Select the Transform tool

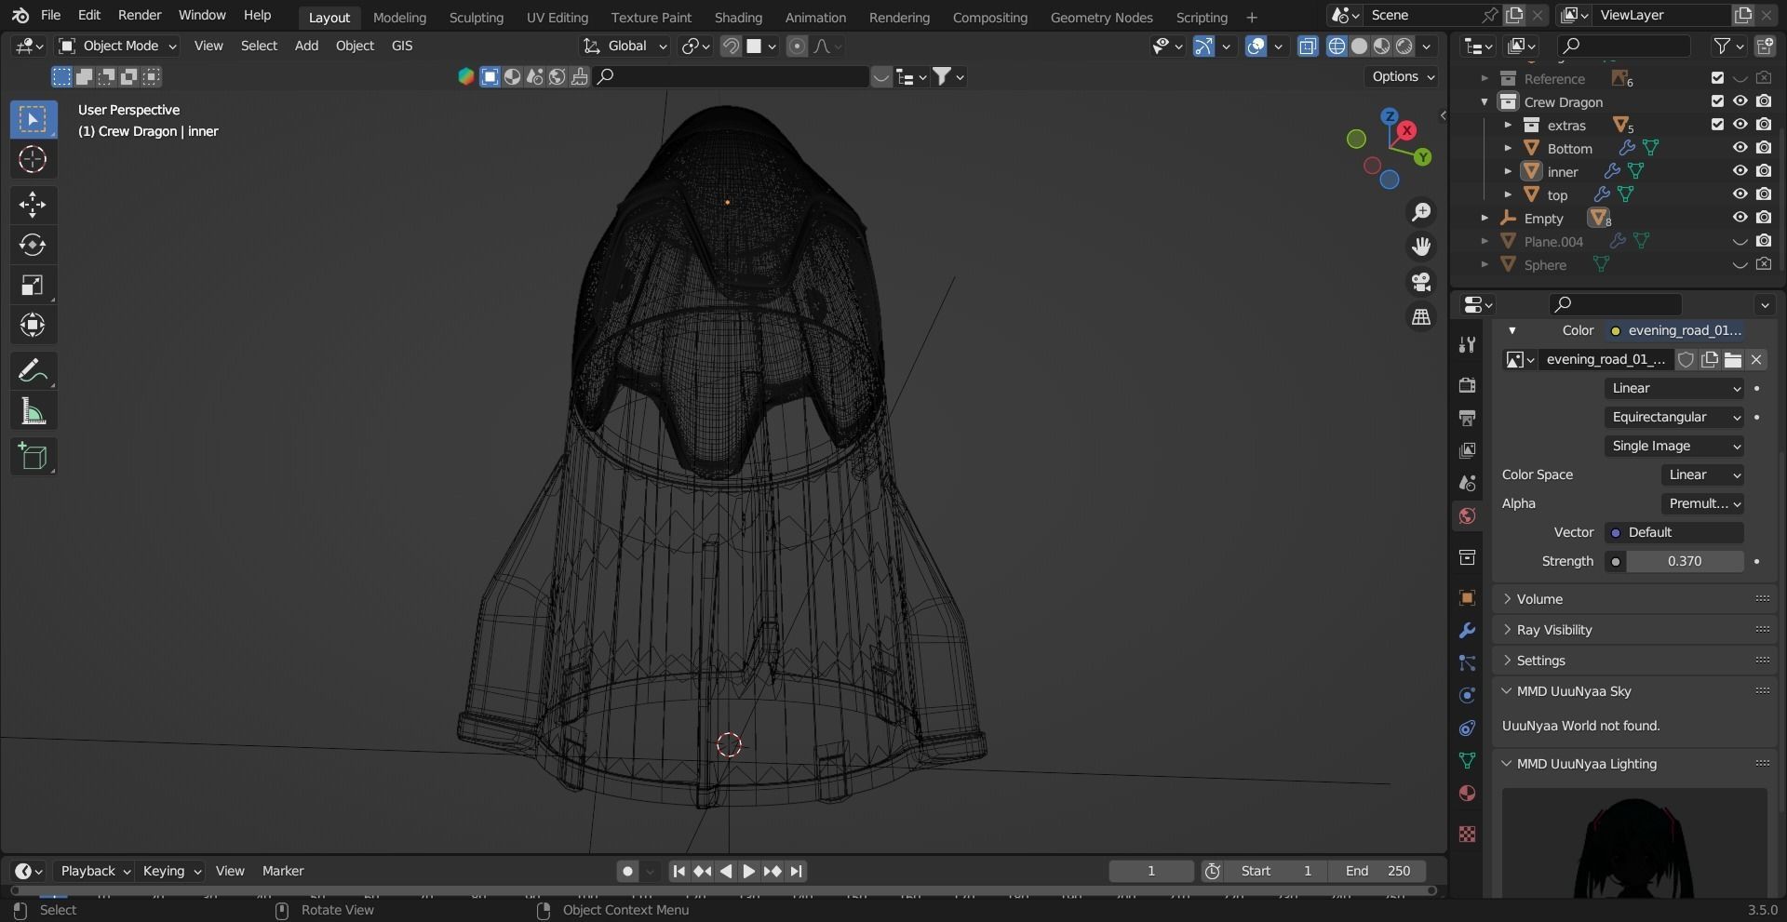click(33, 325)
